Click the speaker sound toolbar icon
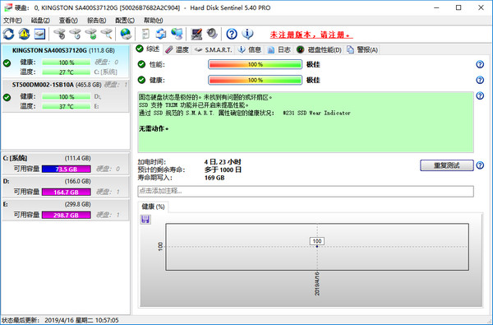Viewport: 493px width, 325px height. pyautogui.click(x=212, y=34)
